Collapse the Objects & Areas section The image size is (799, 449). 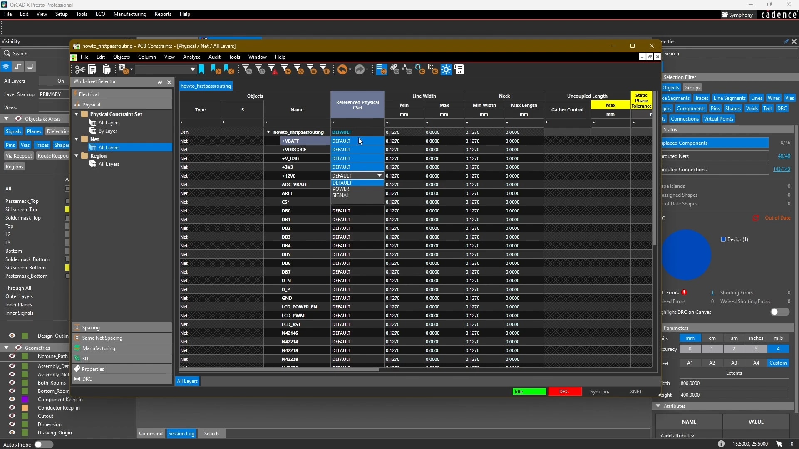[x=6, y=119]
